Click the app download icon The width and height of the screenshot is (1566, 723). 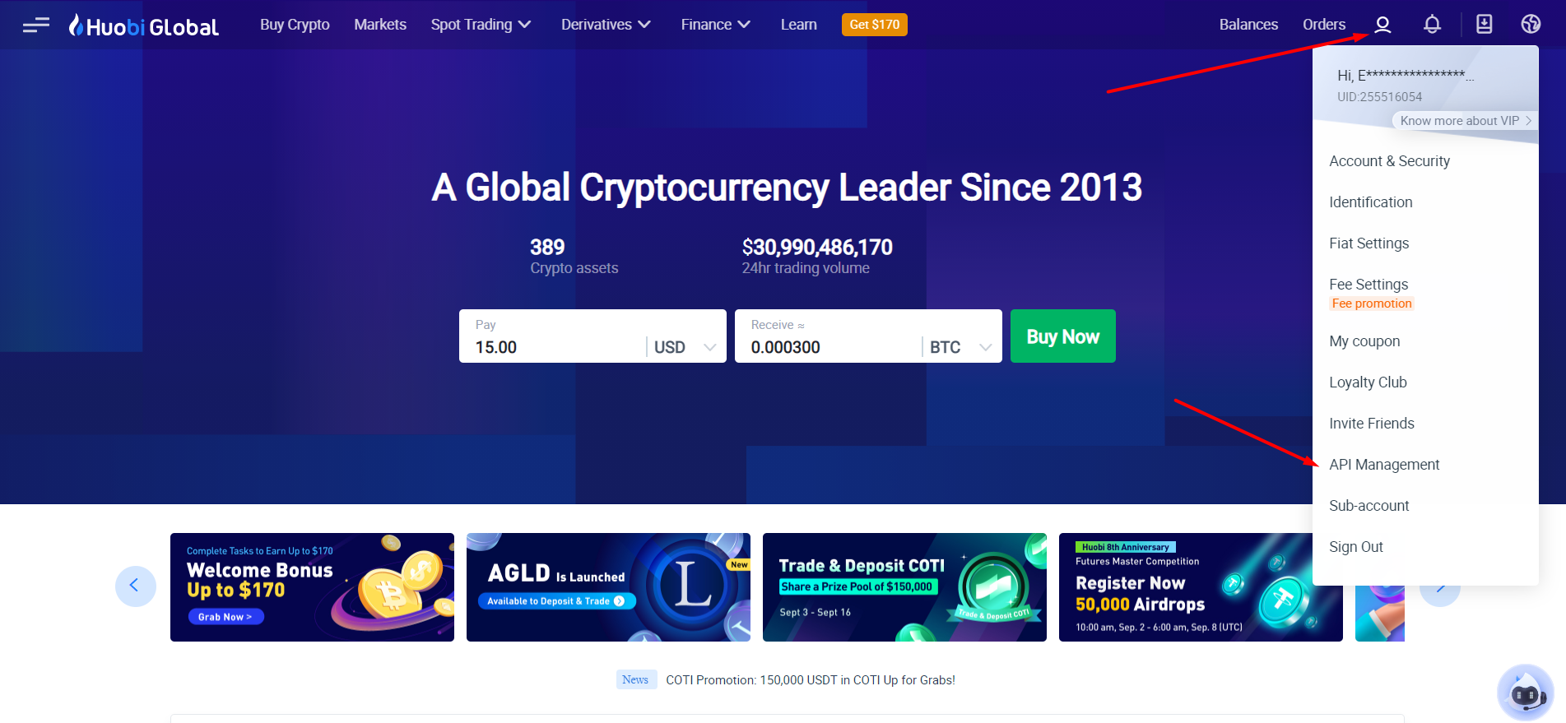pos(1484,25)
